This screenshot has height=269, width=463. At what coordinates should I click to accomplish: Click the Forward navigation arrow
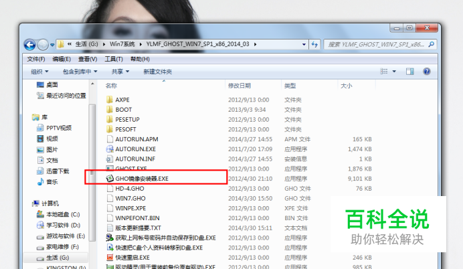[43, 45]
